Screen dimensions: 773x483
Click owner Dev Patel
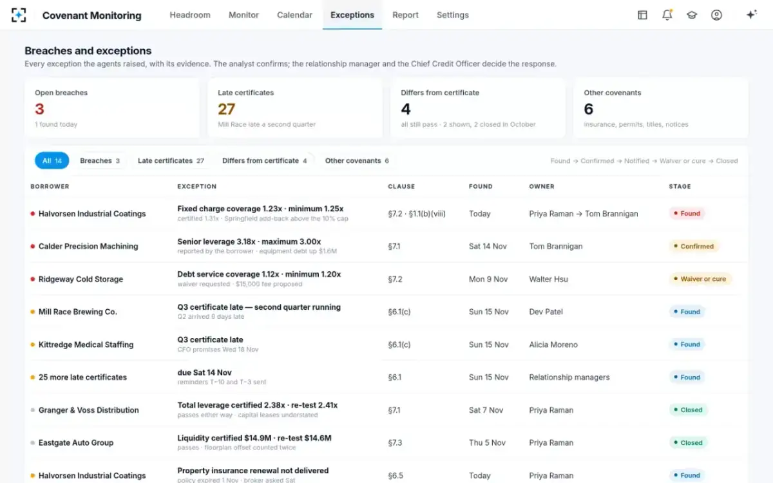point(546,312)
